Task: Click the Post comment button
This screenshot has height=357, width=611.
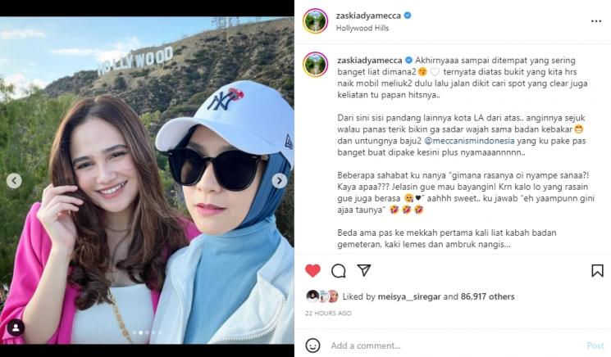Action: tap(595, 346)
